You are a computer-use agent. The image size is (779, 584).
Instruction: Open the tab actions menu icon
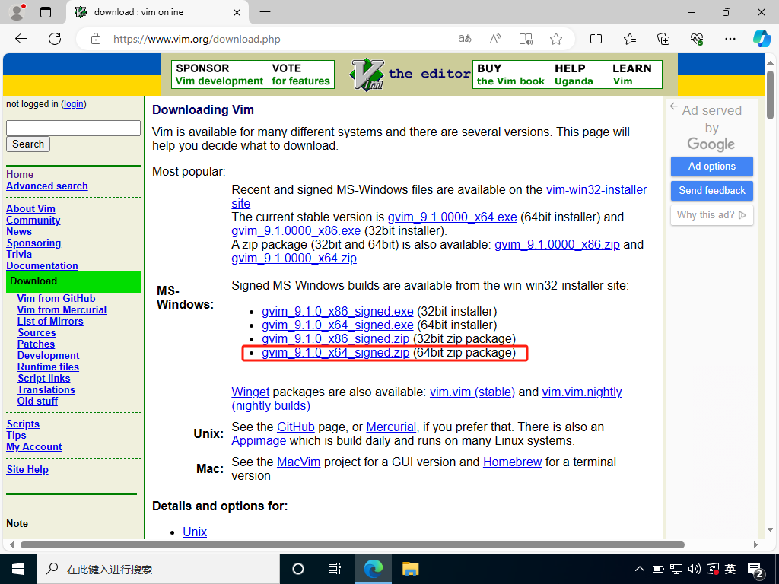46,12
